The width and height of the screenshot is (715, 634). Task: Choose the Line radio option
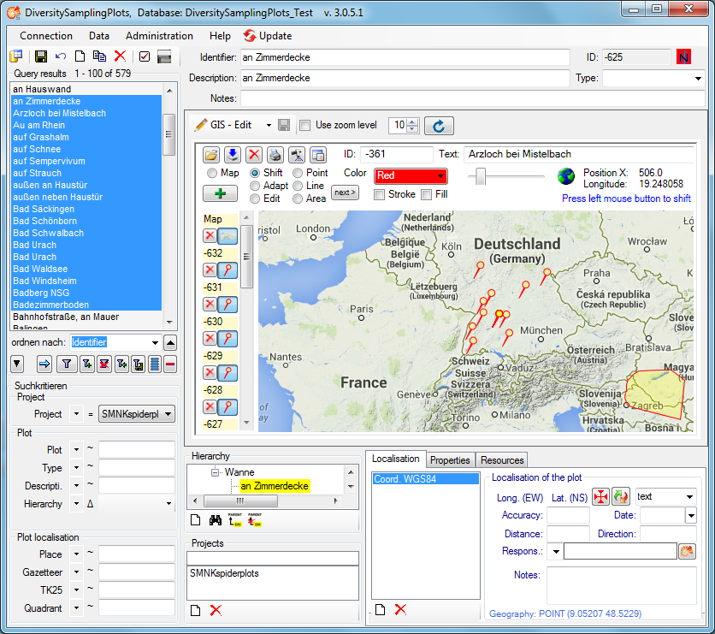[298, 186]
